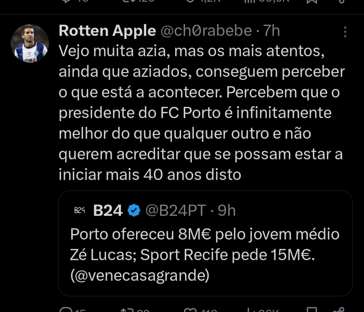Share Rotten Apple's tweet
This screenshot has height=312, width=364.
pos(340,310)
